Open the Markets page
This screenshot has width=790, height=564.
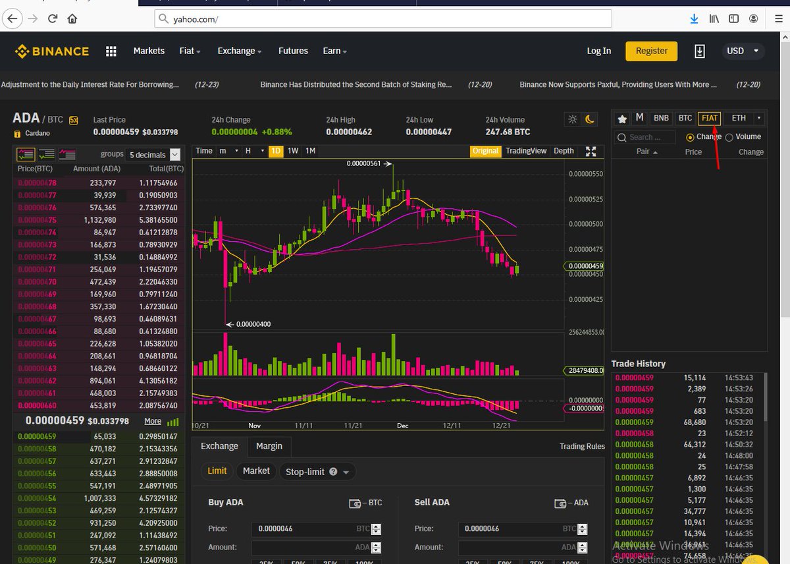[x=149, y=51]
